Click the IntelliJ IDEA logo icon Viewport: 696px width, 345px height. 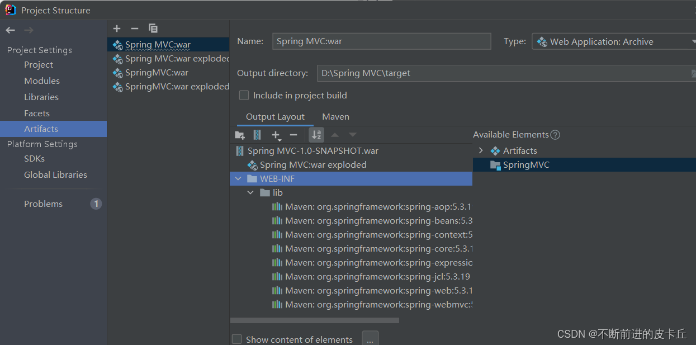click(x=11, y=10)
